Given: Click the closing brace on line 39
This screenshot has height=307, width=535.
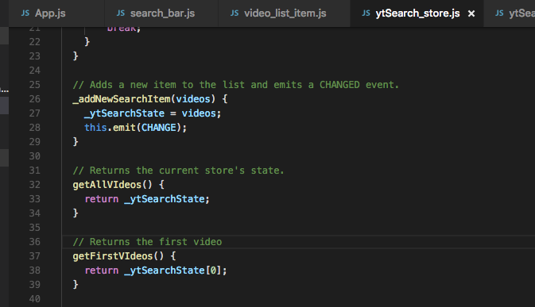Looking at the screenshot, I should (76, 285).
